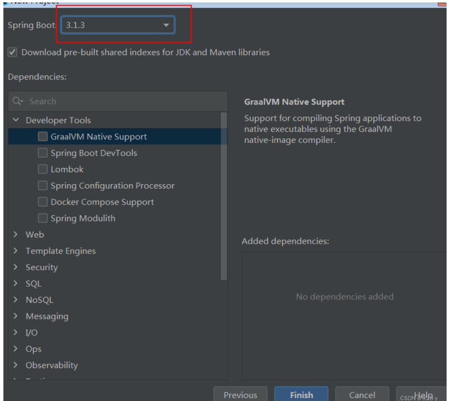The width and height of the screenshot is (449, 401).
Task: Select the Spring Modulith row label
Action: (83, 218)
